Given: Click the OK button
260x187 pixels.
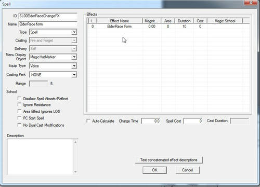Looking at the screenshot, I should 154,170.
